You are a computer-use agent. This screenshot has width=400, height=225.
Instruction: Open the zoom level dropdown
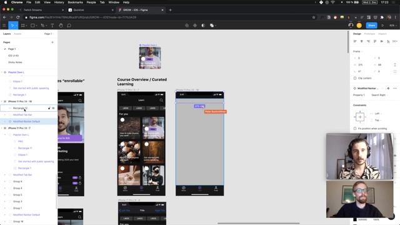coord(393,26)
